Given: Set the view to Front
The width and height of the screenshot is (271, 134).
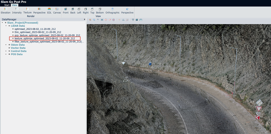Looking at the screenshot, I should [66, 11].
